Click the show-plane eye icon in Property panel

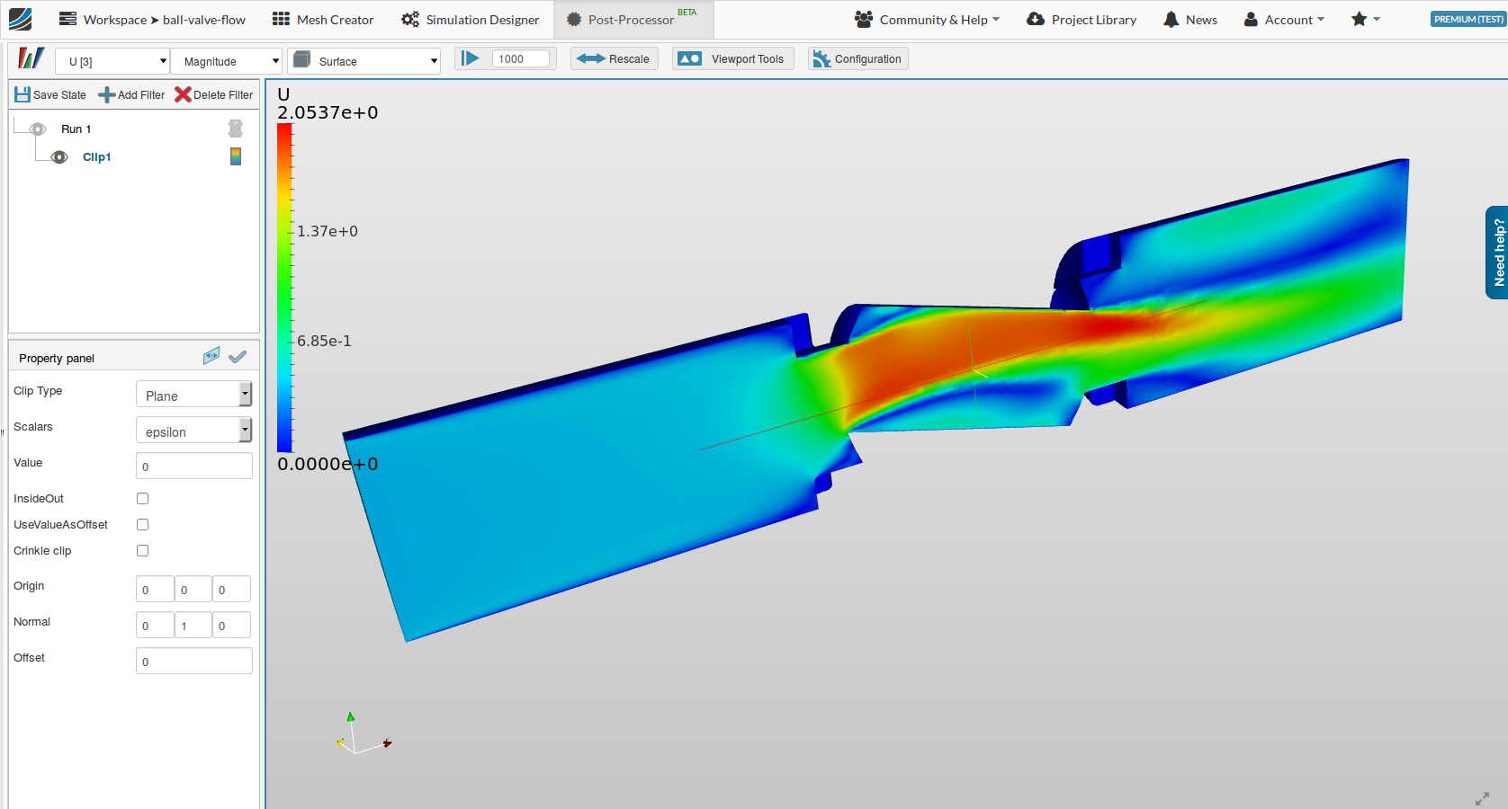(x=211, y=356)
